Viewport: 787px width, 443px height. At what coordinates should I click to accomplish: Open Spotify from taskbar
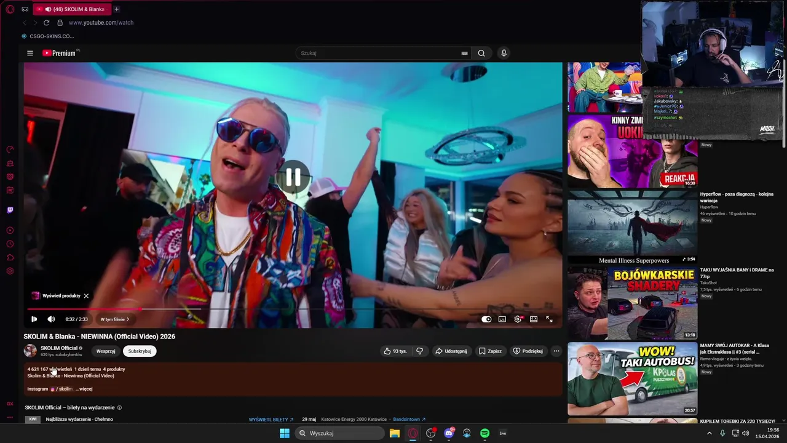click(484, 433)
